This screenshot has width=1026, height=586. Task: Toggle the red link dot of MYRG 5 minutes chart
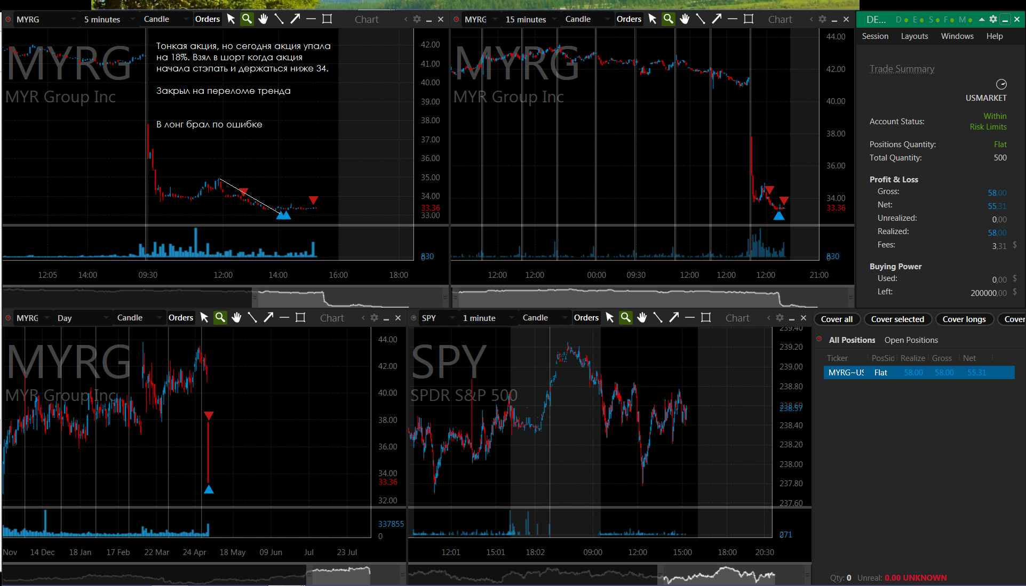9,19
